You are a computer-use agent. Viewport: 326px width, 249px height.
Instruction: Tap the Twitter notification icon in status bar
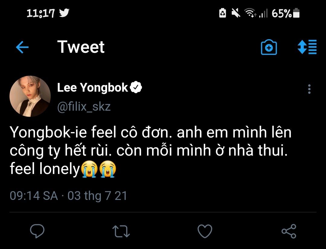coord(64,13)
